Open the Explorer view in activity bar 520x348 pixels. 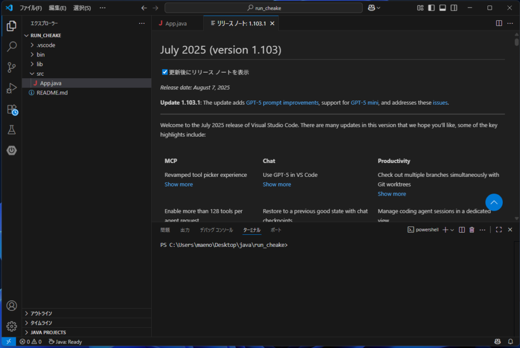[x=12, y=26]
